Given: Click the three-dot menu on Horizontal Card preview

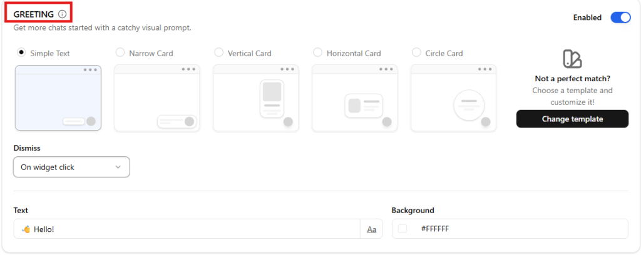Looking at the screenshot, I should pyautogui.click(x=387, y=69).
